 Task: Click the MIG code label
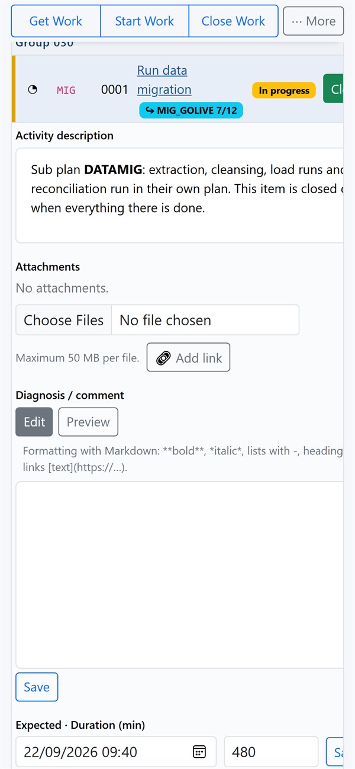[66, 91]
